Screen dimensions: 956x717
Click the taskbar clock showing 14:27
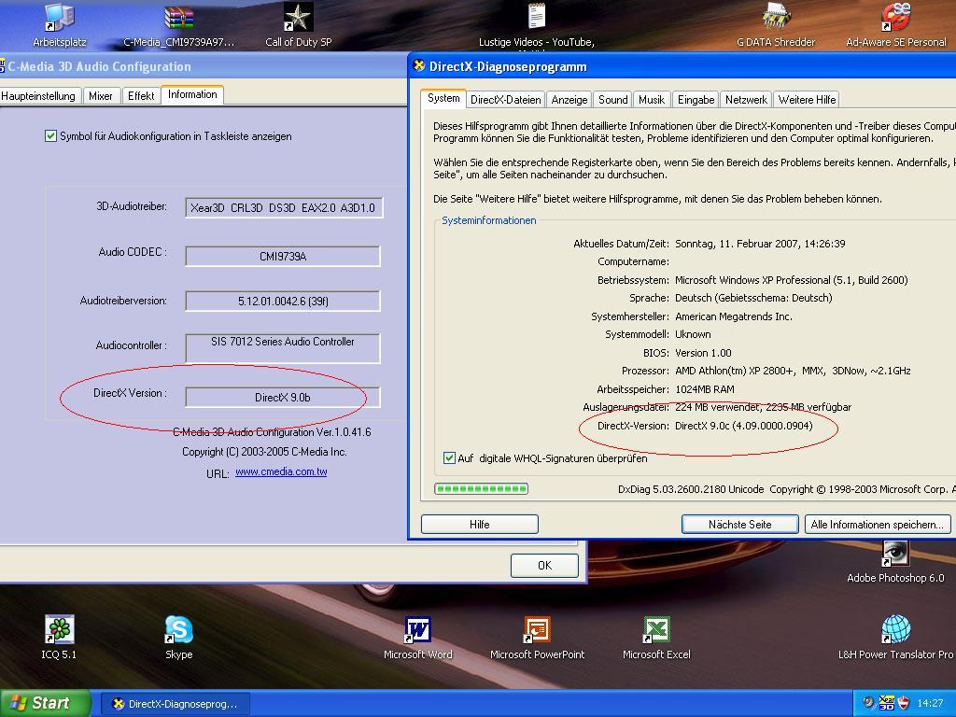(931, 703)
